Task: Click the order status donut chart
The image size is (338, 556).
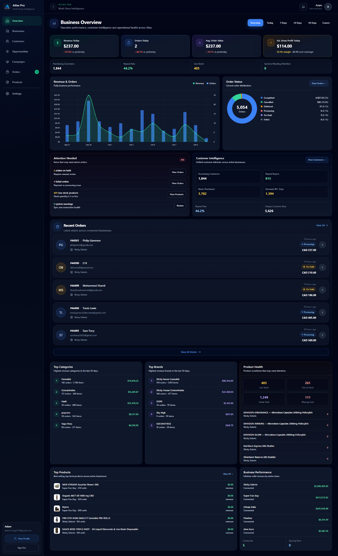Action: pyautogui.click(x=242, y=109)
